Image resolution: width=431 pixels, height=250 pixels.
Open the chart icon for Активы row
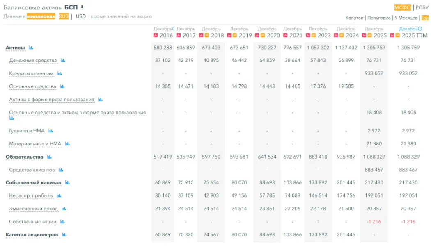pos(31,48)
